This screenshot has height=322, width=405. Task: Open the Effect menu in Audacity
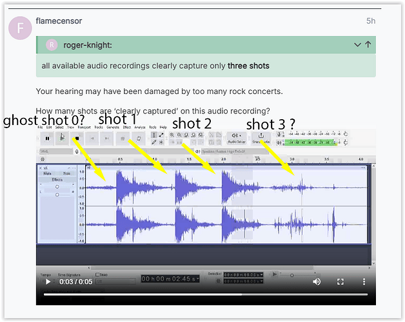[x=126, y=128]
